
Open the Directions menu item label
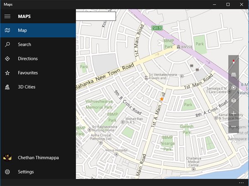click(x=28, y=59)
